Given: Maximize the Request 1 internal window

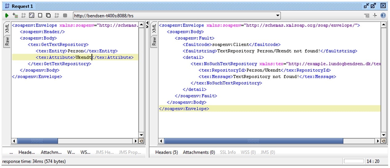Looking at the screenshot, I should (373, 6).
